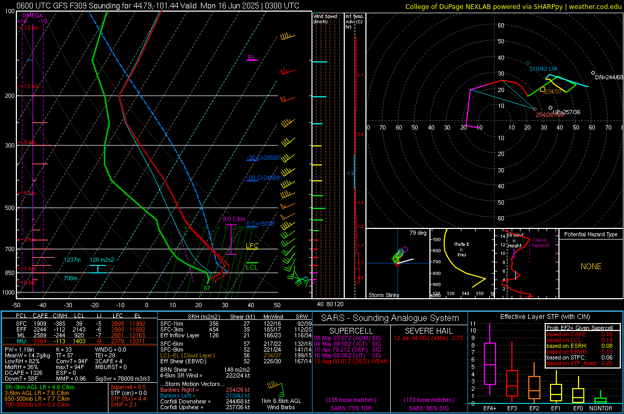The width and height of the screenshot is (624, 414).
Task: Click the yellow EF1 box plot
Action: (x=556, y=387)
